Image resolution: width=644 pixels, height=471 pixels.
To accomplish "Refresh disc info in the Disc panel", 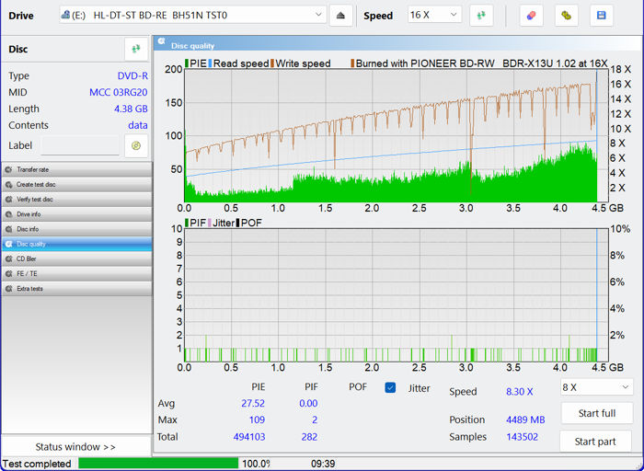I will [136, 49].
